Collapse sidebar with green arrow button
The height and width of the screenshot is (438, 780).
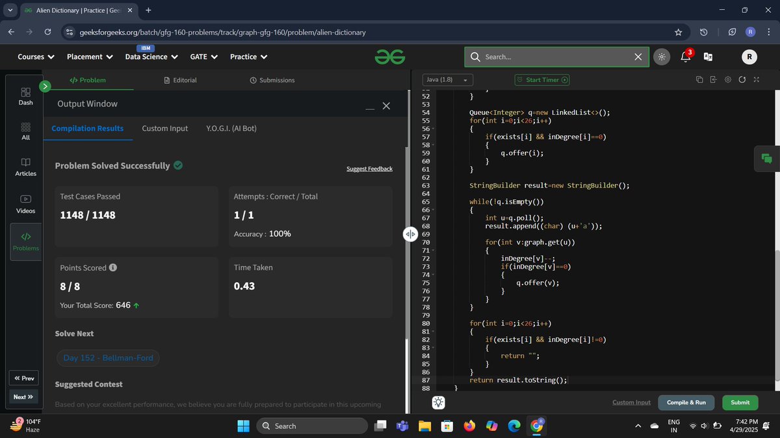[x=45, y=86]
